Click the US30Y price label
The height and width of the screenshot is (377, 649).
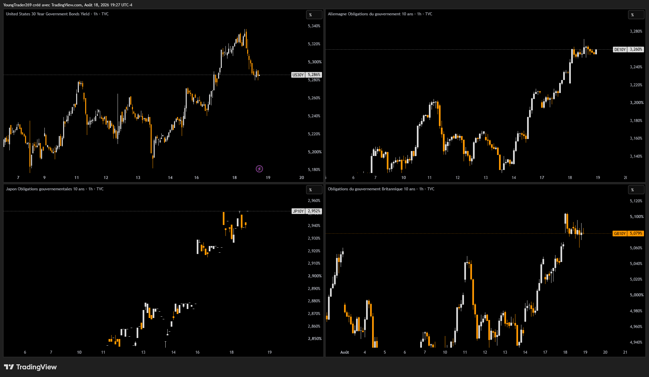[307, 75]
